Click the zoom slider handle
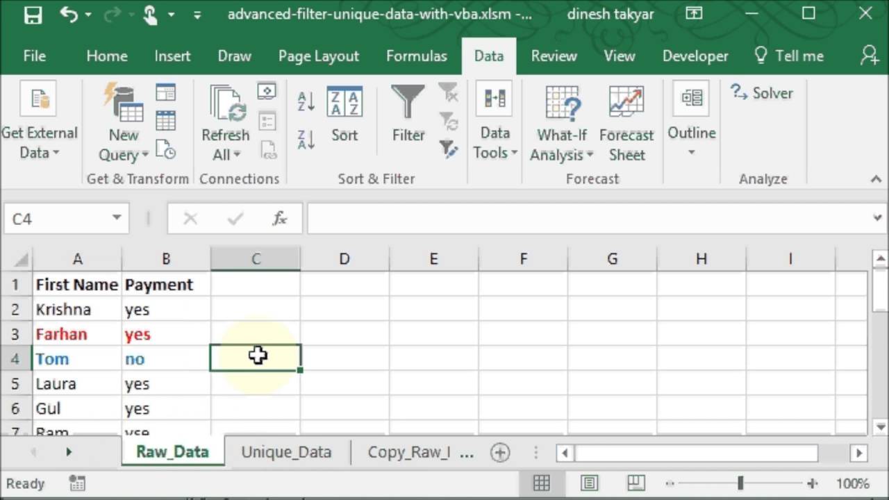 pyautogui.click(x=740, y=483)
